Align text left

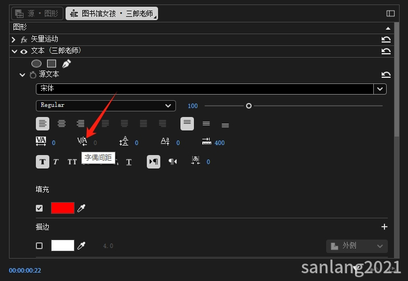click(x=43, y=124)
